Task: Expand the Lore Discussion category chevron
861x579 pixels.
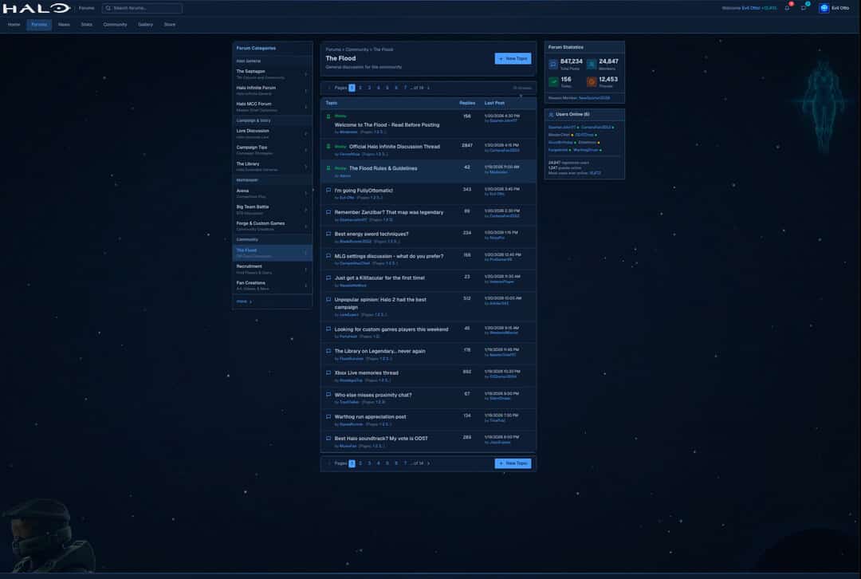Action: [x=305, y=132]
